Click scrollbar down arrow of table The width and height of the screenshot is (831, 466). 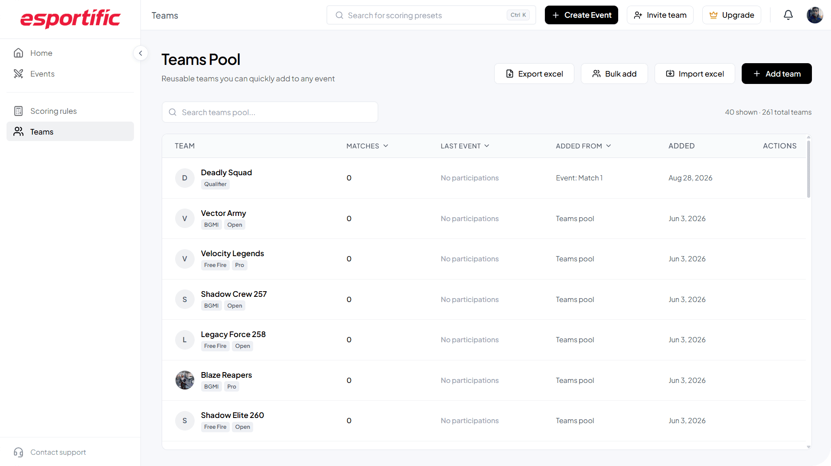click(808, 447)
